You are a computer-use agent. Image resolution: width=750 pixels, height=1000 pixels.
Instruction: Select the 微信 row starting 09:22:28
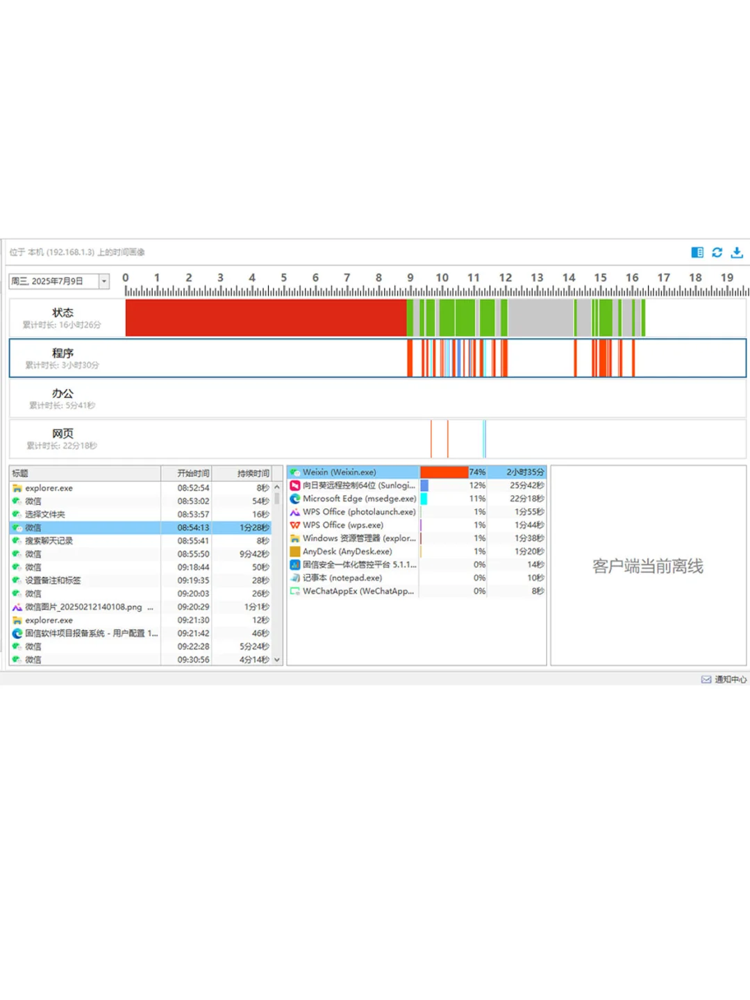(x=140, y=647)
